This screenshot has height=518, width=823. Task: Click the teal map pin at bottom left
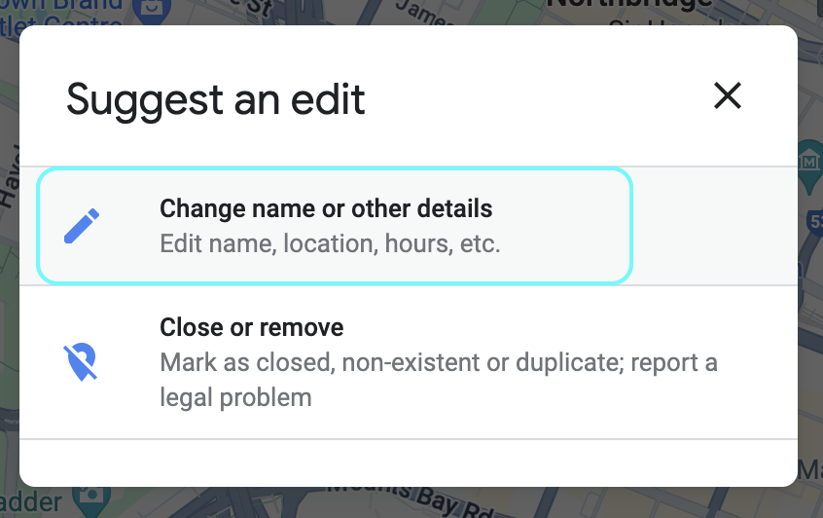coord(95,500)
